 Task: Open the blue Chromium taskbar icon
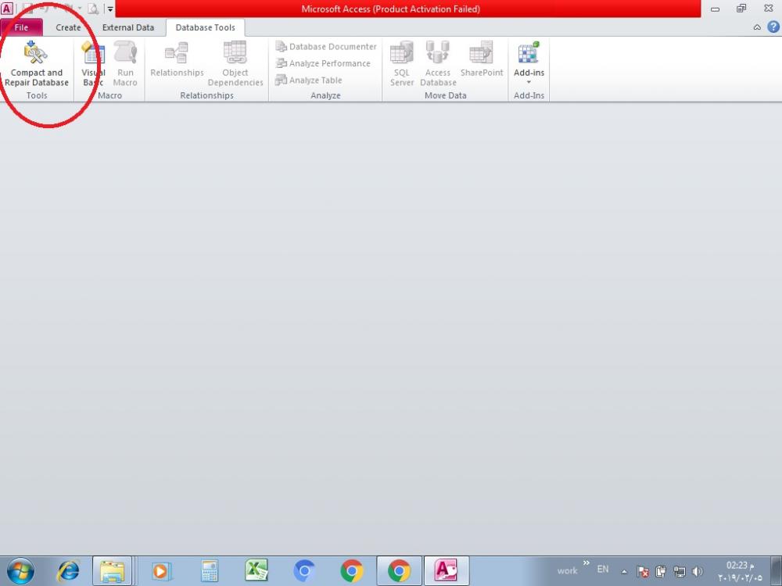[305, 571]
